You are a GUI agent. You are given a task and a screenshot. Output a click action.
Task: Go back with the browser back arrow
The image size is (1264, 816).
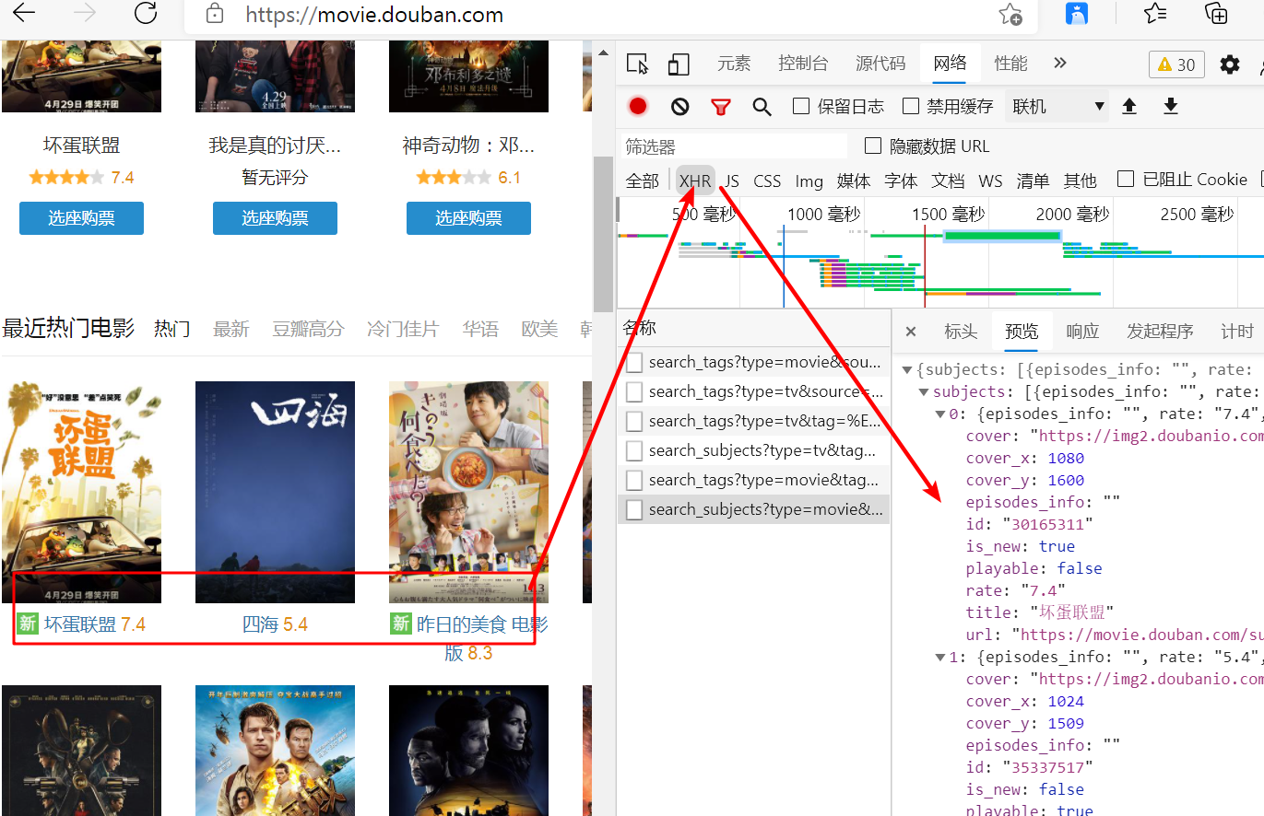coord(24,14)
